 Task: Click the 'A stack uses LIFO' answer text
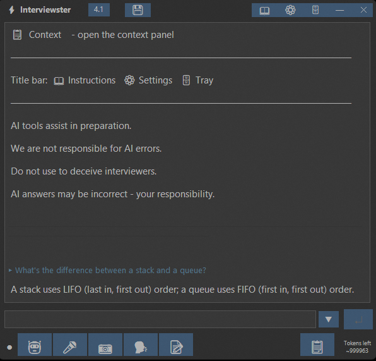[x=182, y=290]
